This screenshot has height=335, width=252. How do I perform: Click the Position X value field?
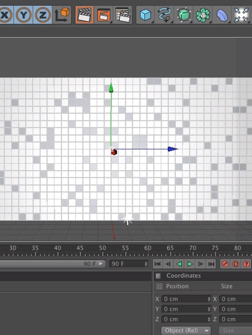pos(186,299)
